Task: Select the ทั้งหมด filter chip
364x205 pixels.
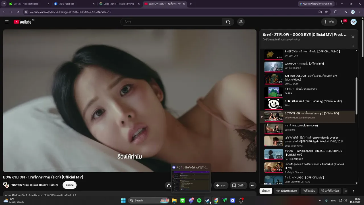Action: coord(266,191)
